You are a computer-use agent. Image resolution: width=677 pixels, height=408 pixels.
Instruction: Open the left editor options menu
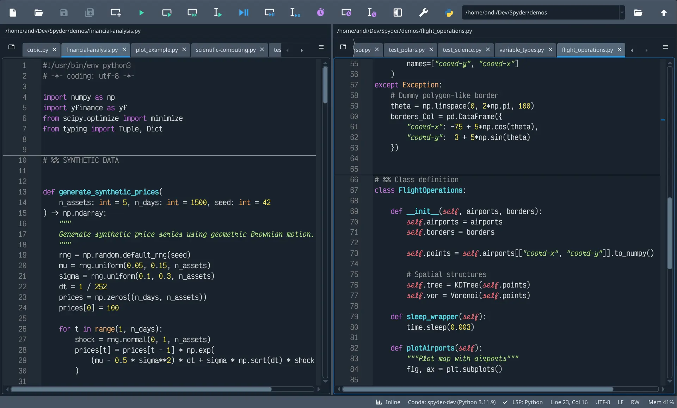pos(321,47)
